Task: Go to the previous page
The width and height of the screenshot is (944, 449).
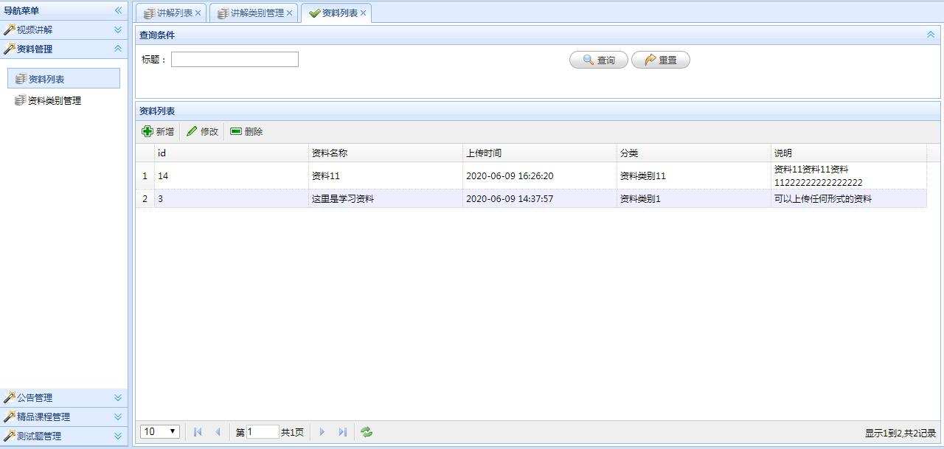Action: 218,432
